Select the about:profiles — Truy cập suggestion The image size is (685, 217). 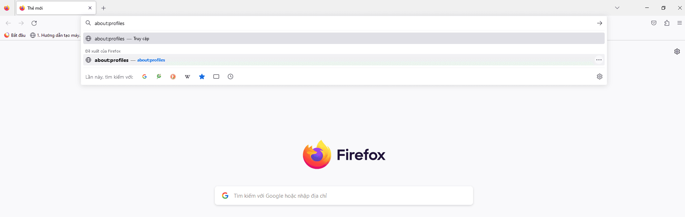344,38
